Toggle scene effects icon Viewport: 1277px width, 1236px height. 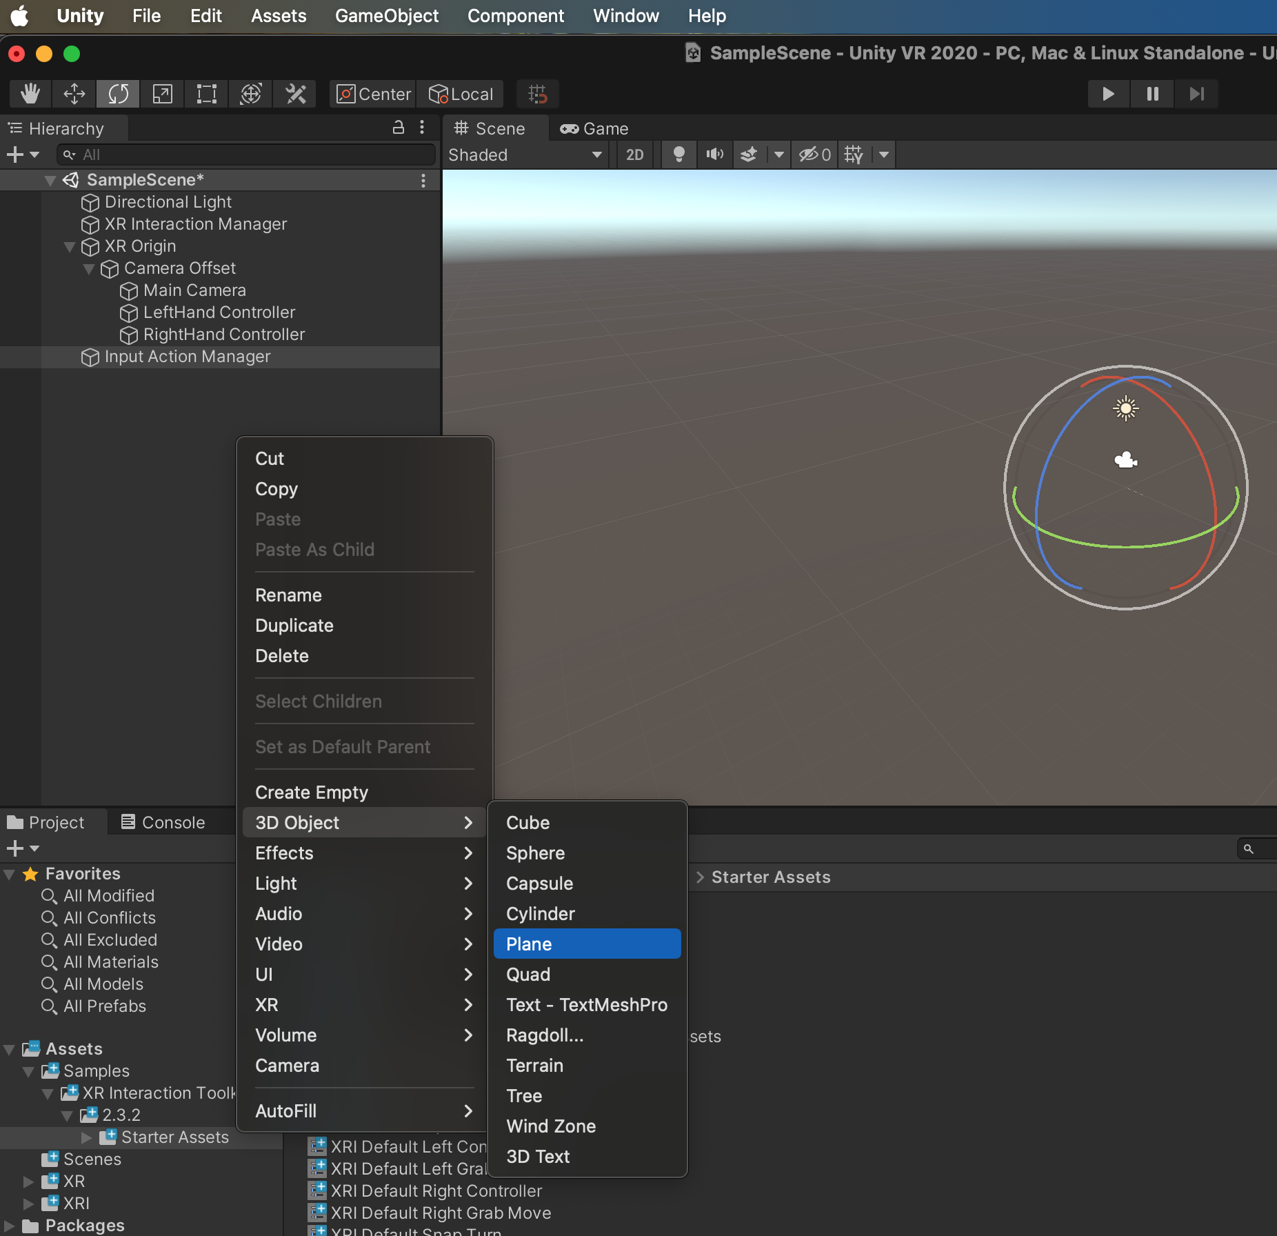point(749,154)
